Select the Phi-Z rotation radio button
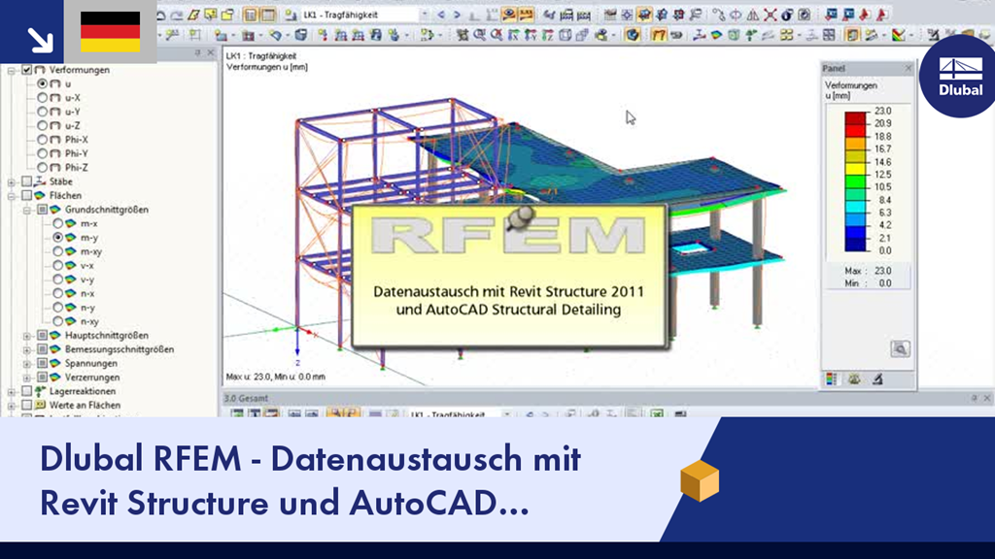This screenshot has height=559, width=995. click(42, 167)
